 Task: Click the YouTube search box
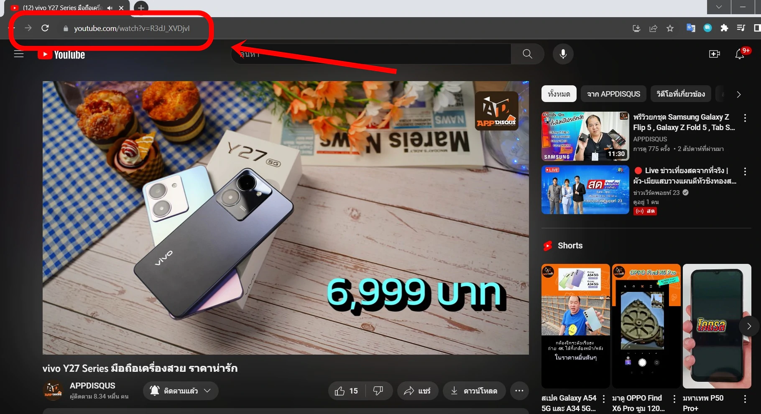point(371,54)
